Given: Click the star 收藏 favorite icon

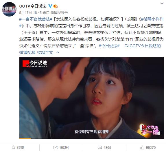Looking at the screenshot, I should click(13, 147).
